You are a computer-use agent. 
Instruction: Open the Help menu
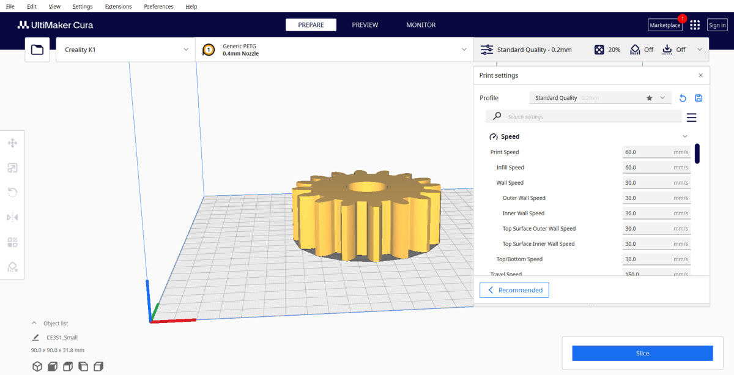pos(191,6)
